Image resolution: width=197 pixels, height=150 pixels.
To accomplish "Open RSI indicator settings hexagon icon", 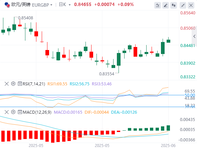I will (x=13, y=84).
